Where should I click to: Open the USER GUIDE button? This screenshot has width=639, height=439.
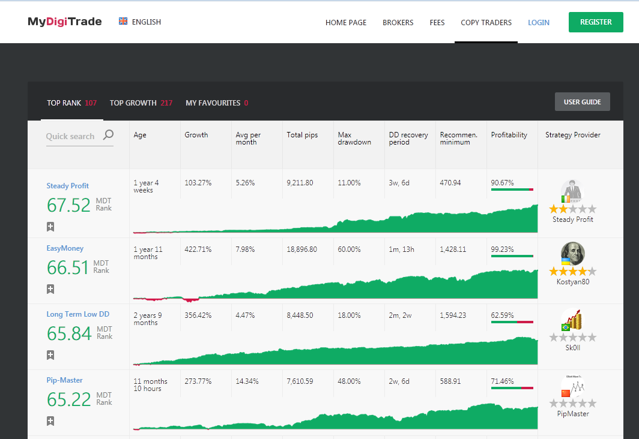tap(583, 102)
